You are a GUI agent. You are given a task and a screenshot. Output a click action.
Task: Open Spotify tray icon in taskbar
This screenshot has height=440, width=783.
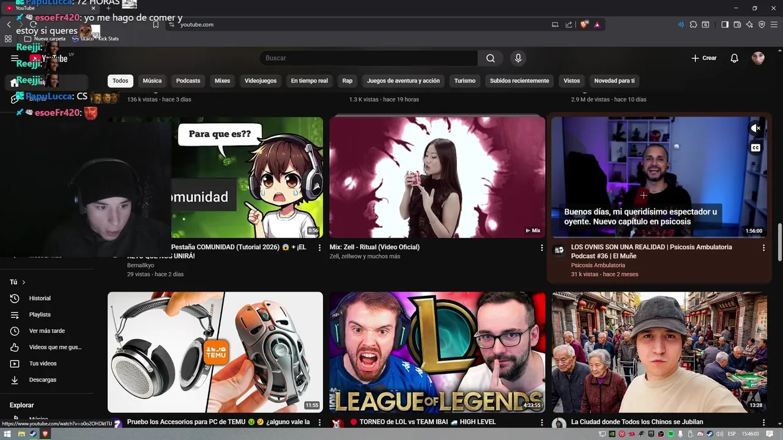click(x=671, y=434)
